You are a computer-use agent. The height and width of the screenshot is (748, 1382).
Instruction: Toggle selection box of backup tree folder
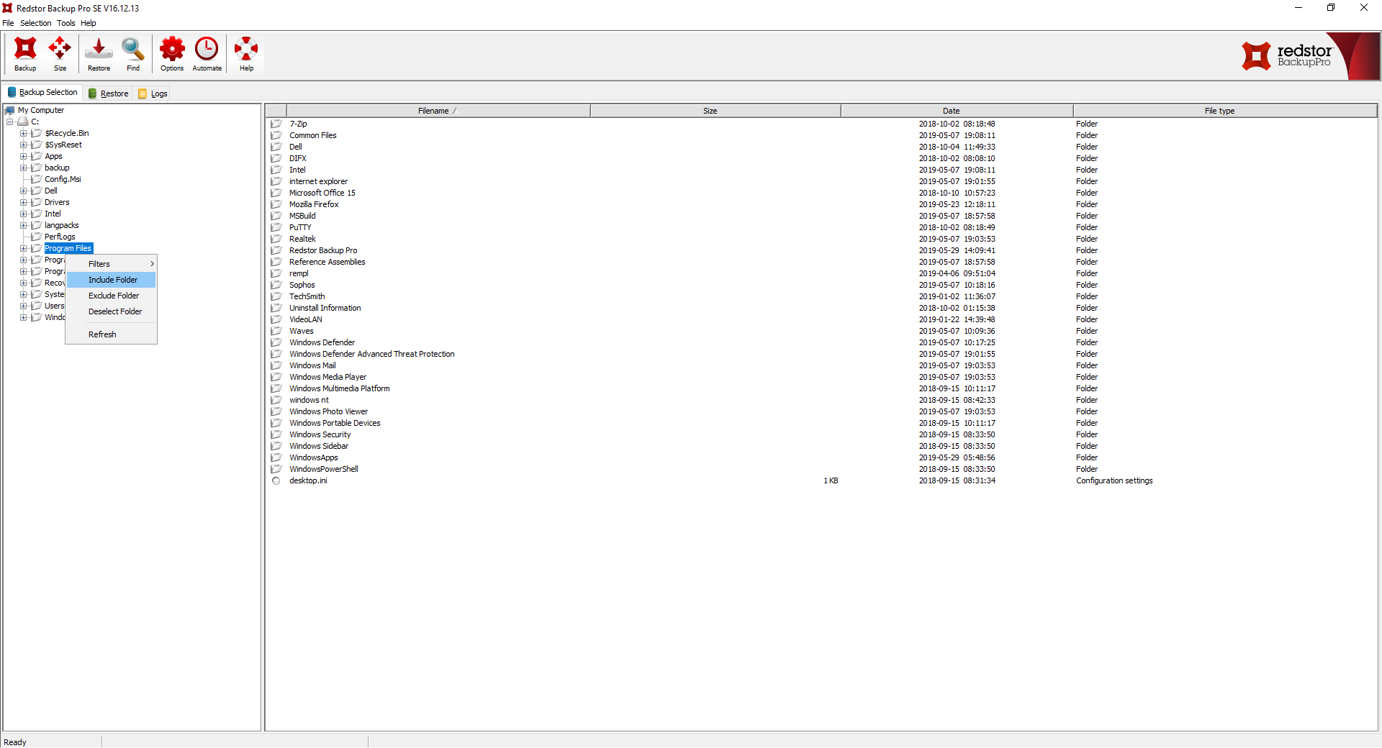[x=36, y=168]
